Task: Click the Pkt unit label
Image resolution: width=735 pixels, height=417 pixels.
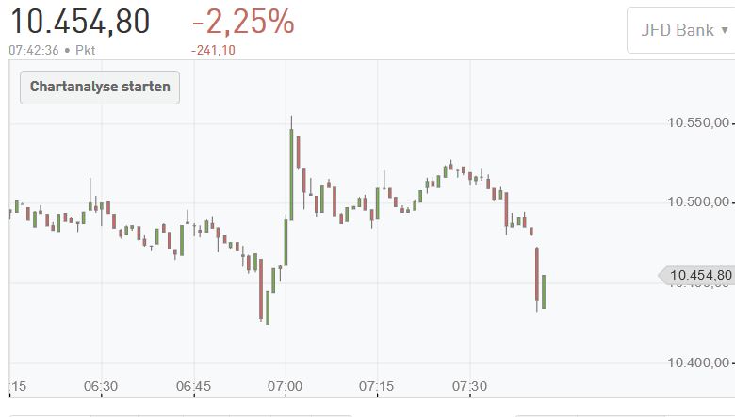Action: pyautogui.click(x=85, y=50)
